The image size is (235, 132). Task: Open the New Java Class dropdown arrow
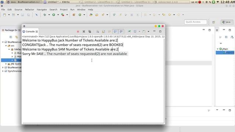84,15
